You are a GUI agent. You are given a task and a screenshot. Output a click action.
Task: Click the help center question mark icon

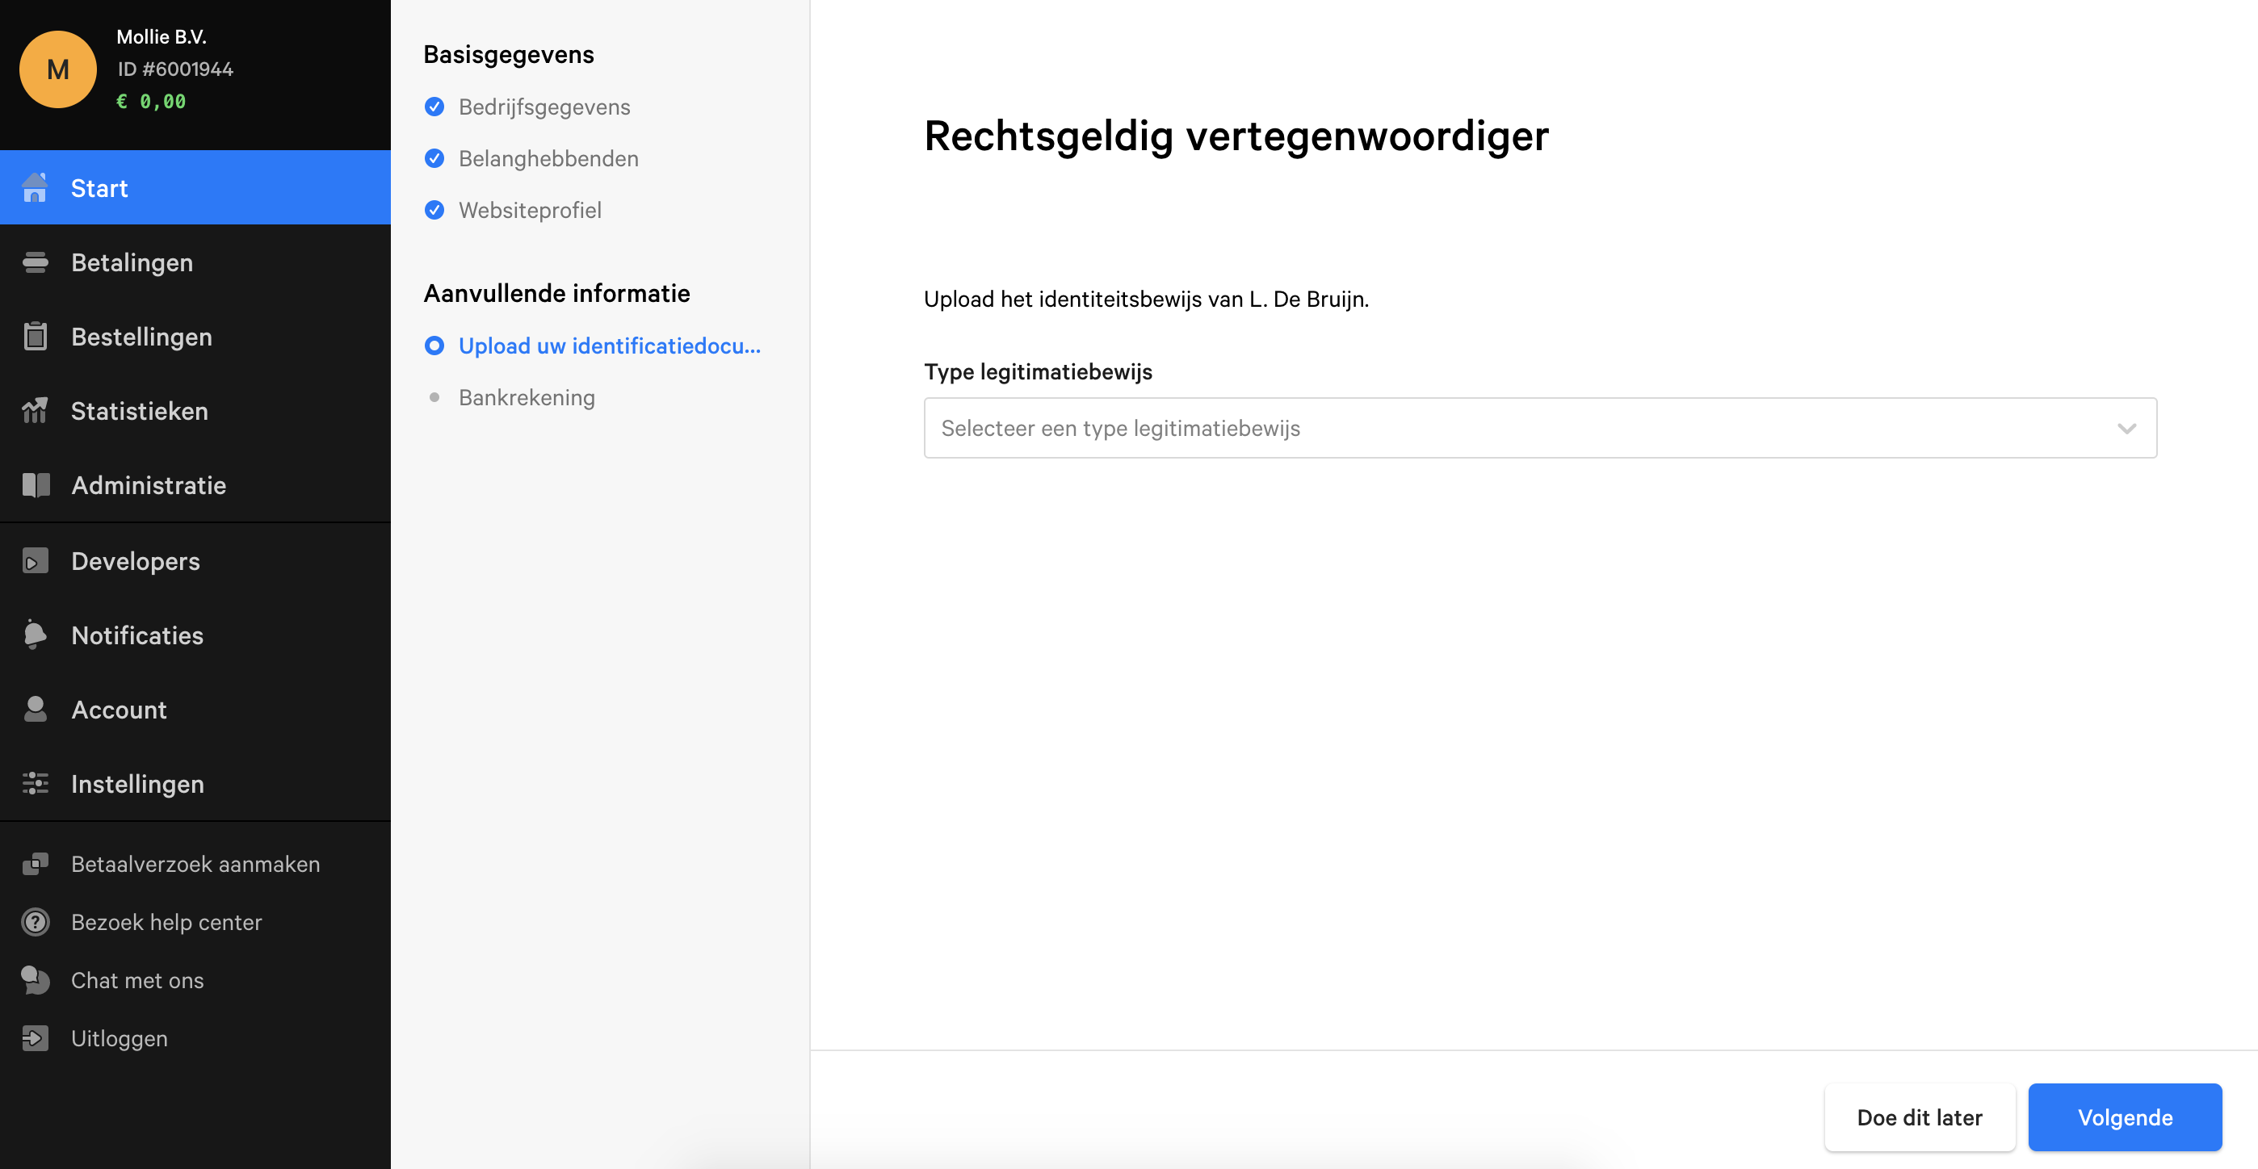(x=35, y=922)
